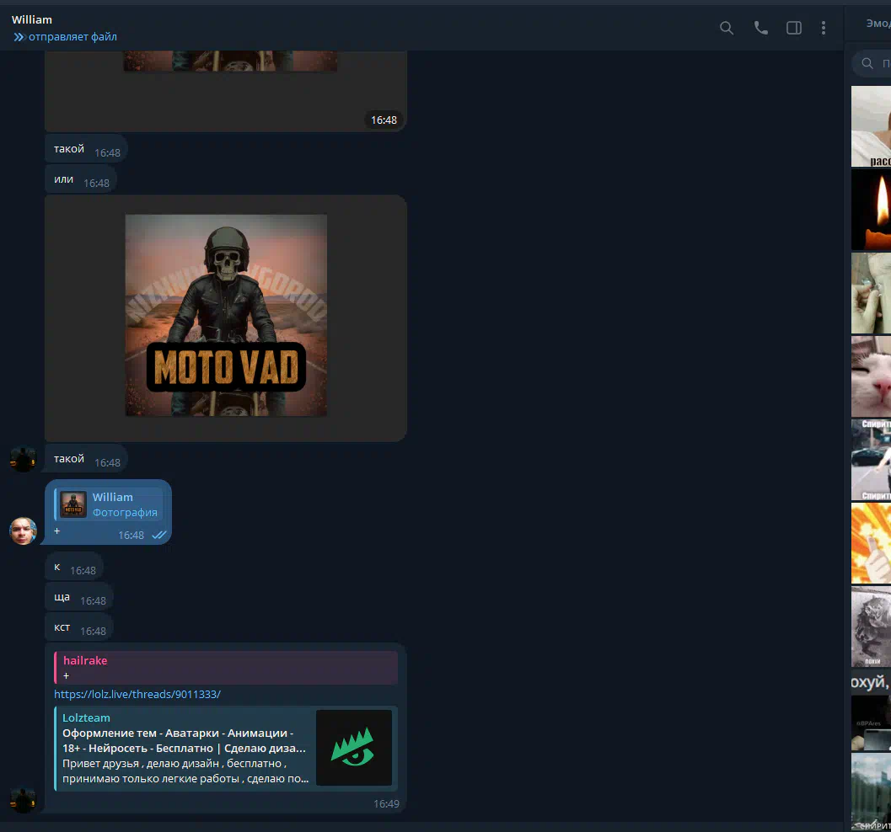
Task: Open the Lolzteam green eye logo thumbnail
Action: [x=353, y=748]
